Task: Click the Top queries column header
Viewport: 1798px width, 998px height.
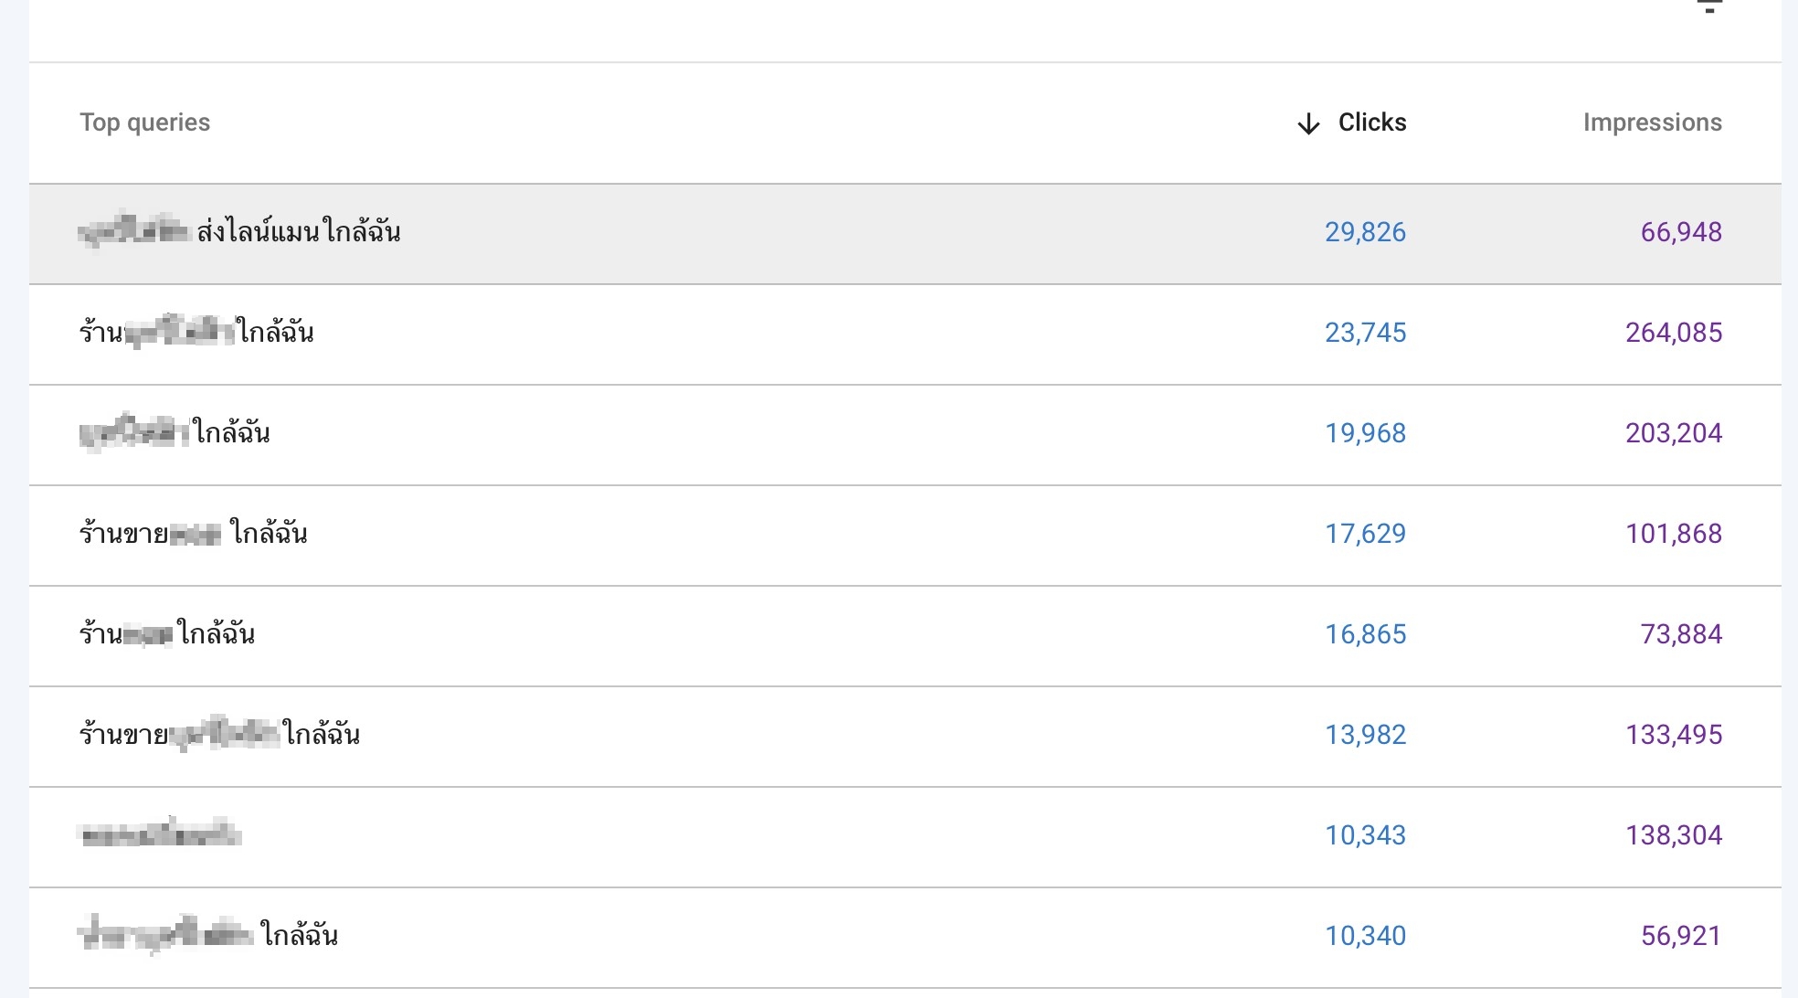Action: [144, 122]
